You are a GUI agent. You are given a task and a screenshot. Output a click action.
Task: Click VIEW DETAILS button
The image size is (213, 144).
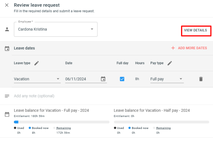[x=195, y=30]
